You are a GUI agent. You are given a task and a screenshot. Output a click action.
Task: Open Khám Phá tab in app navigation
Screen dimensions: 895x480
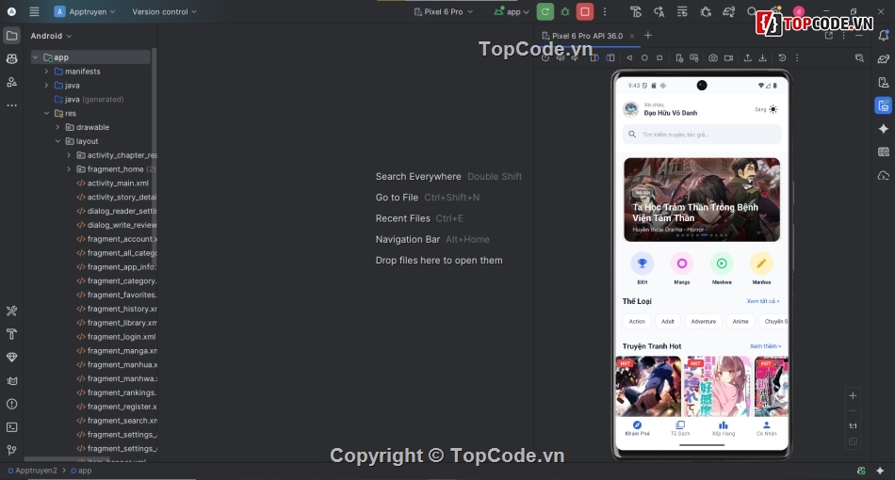coord(637,428)
